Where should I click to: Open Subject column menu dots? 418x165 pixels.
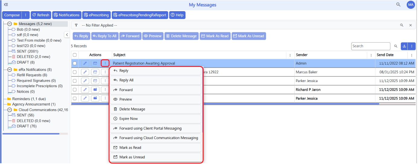(x=290, y=55)
